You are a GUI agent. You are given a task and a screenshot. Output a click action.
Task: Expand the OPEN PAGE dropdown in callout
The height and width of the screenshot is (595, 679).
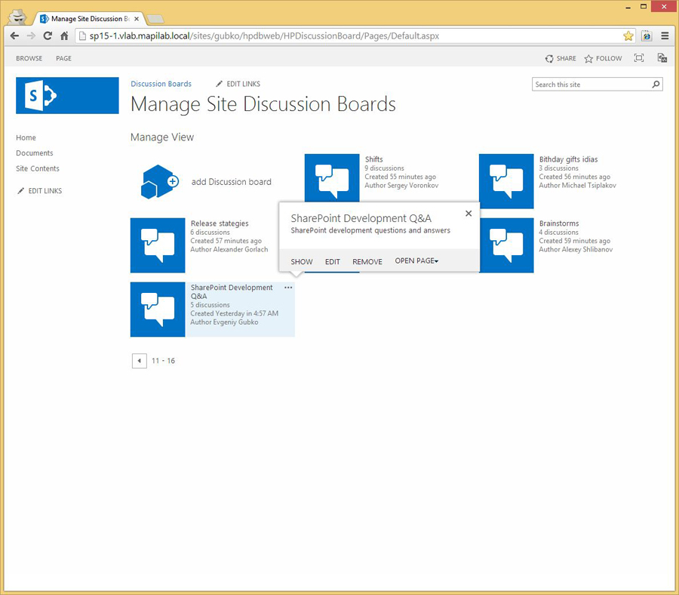click(416, 261)
